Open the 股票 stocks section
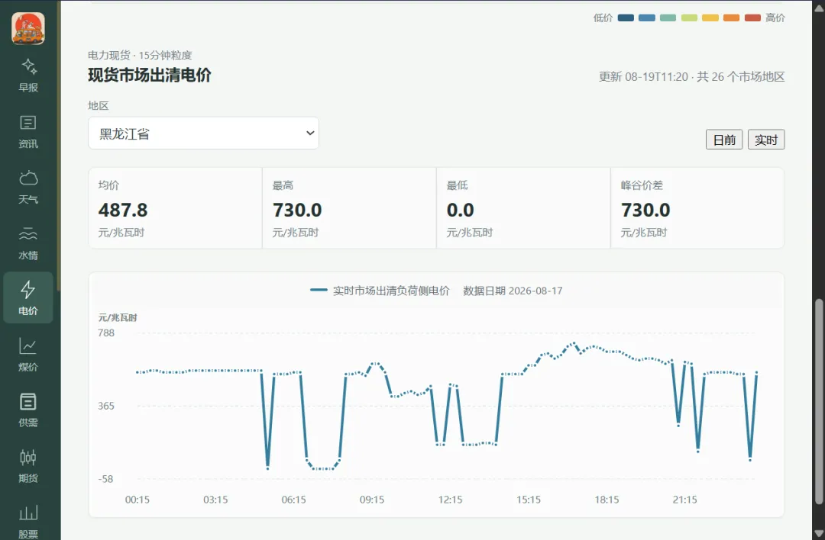 point(28,520)
